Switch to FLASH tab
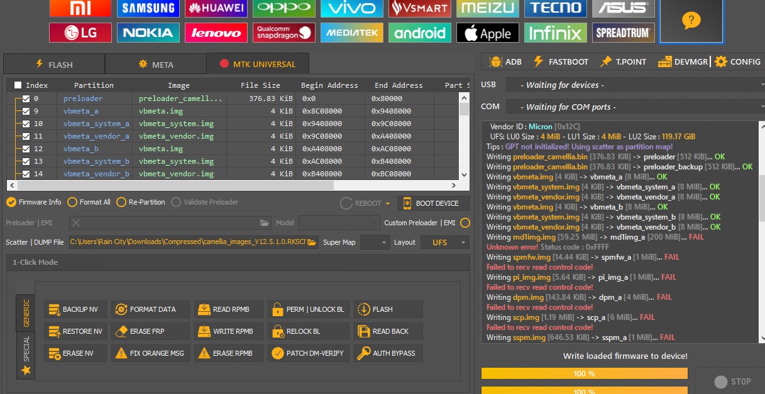 (x=54, y=64)
